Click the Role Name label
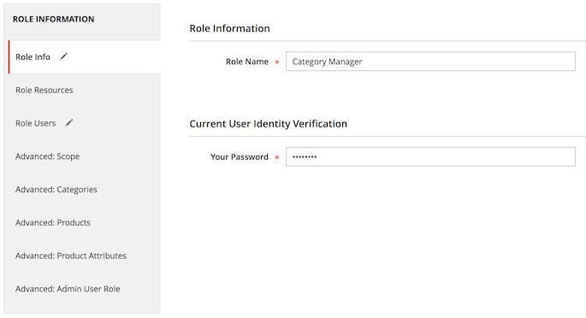This screenshot has height=318, width=586. click(247, 62)
